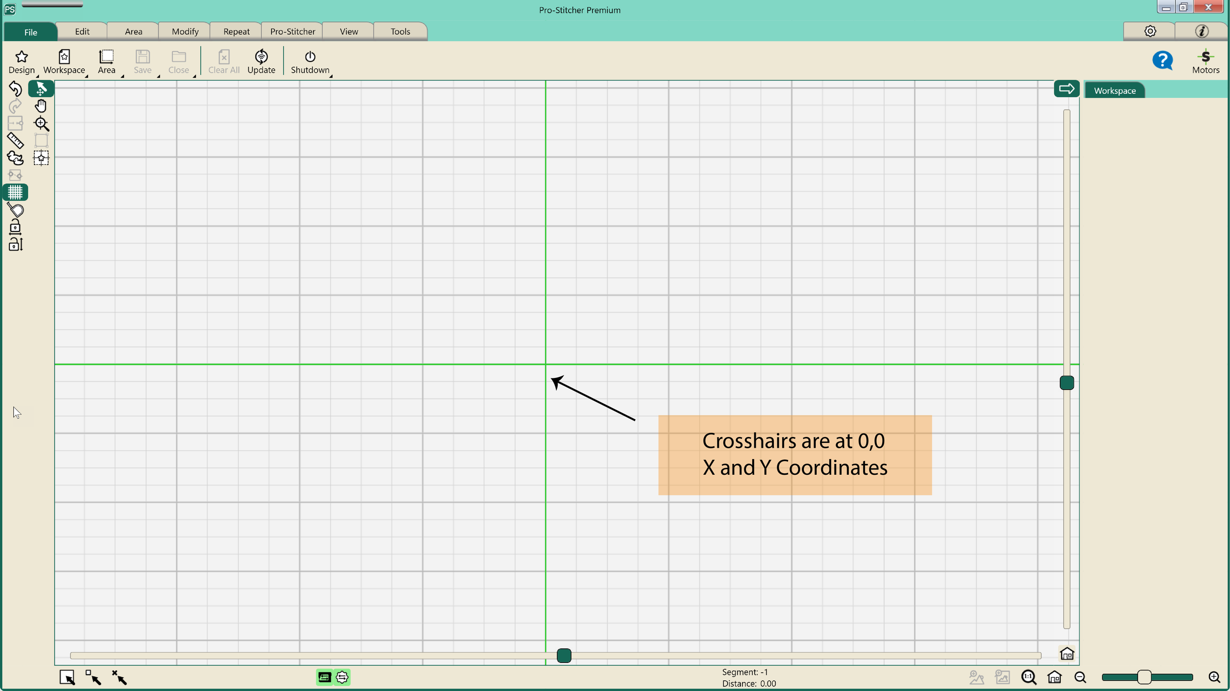The width and height of the screenshot is (1230, 691).
Task: Open the Pro-Stitcher tab
Action: (292, 32)
